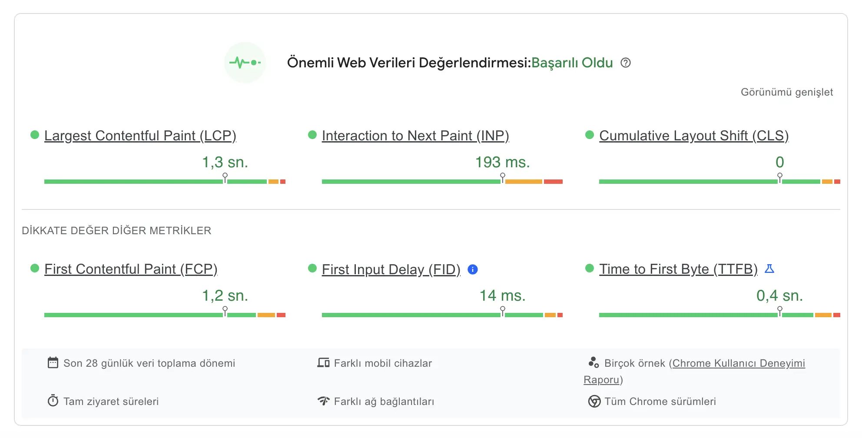Viewport: 862px width, 438px height.
Task: Click the network icon by Farklı ağ bağlantıları
Action: [x=324, y=401]
